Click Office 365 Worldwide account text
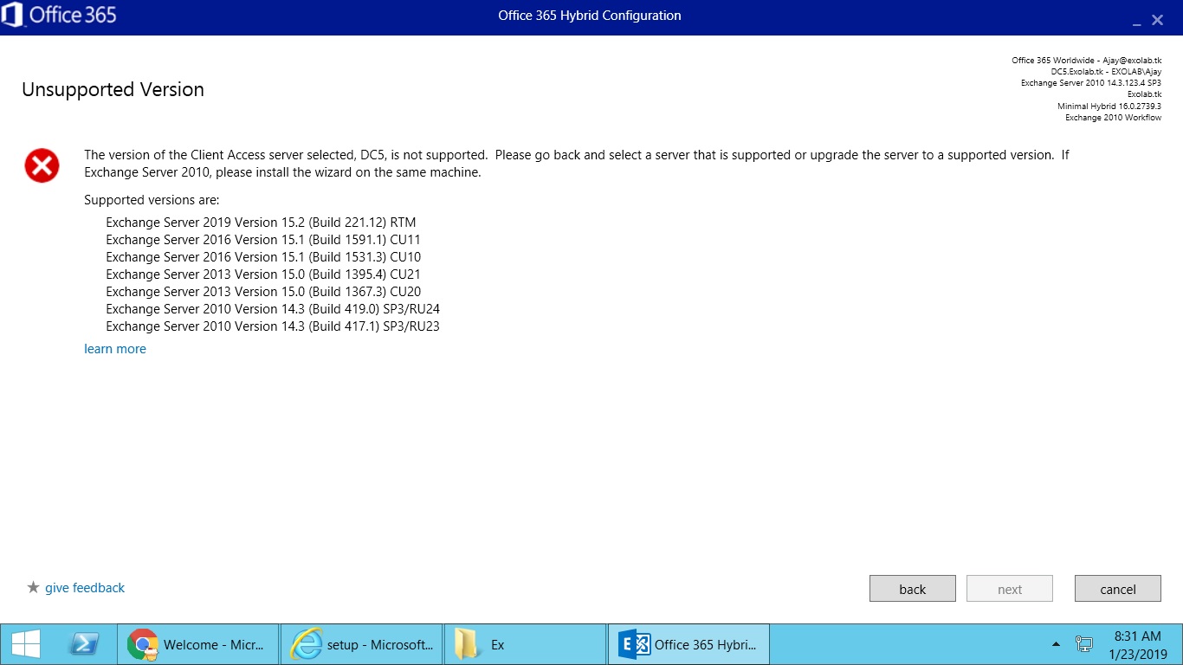Screen dimensions: 1183x665 pos(1086,61)
